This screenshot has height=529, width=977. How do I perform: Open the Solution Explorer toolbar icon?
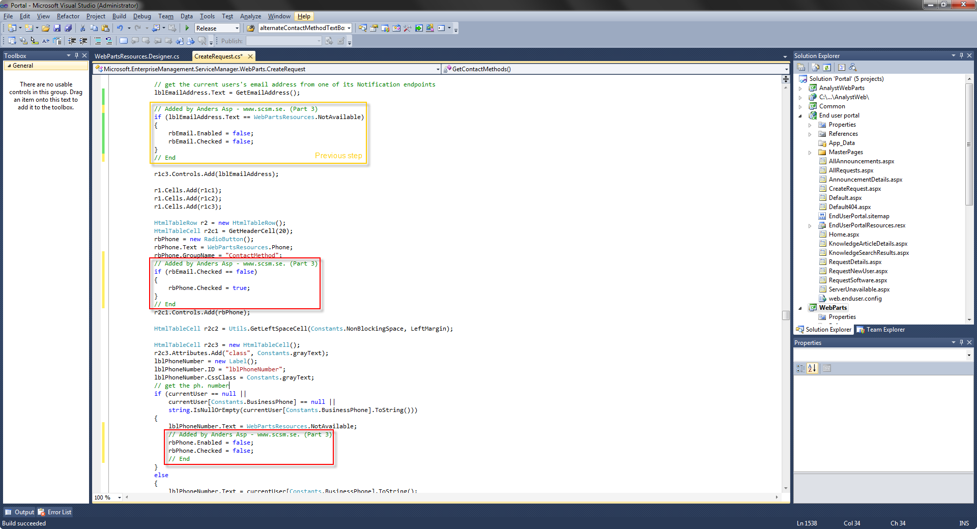point(362,28)
